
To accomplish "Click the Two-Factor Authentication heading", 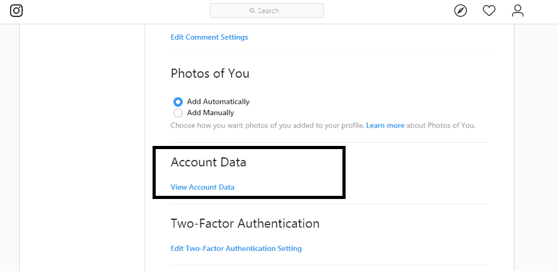I will [x=245, y=224].
